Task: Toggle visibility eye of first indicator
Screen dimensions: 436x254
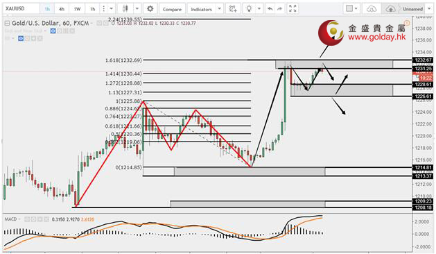Action: pos(53,31)
